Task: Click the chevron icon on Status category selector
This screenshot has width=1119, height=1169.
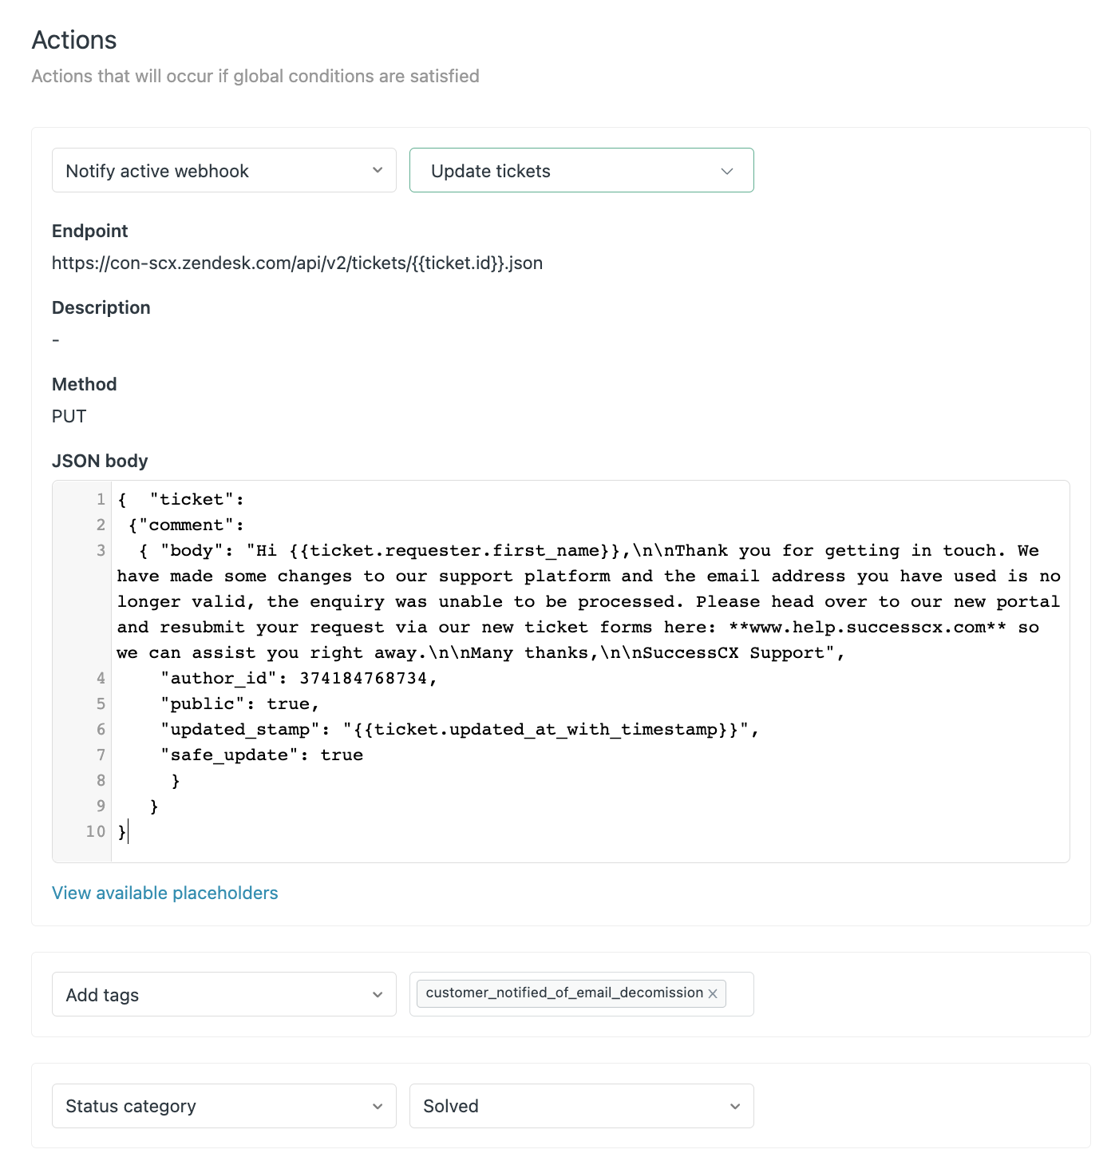Action: [378, 1106]
